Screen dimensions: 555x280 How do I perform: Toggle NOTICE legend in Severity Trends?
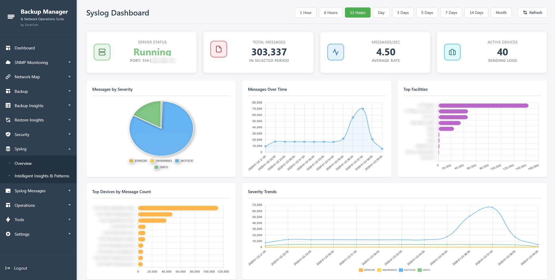pyautogui.click(x=407, y=270)
